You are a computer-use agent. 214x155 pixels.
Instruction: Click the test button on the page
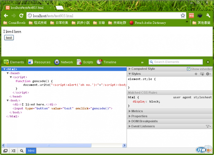[x=9, y=38]
